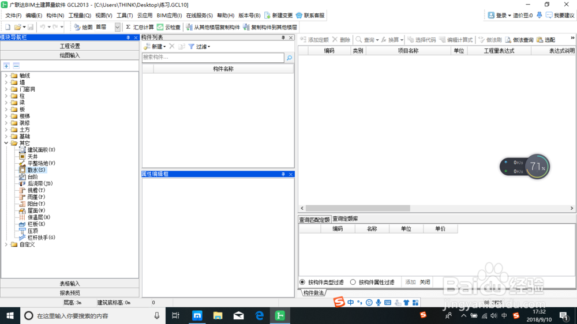This screenshot has height=324, width=577.
Task: Click the Open file folder icon
Action: pos(17,27)
